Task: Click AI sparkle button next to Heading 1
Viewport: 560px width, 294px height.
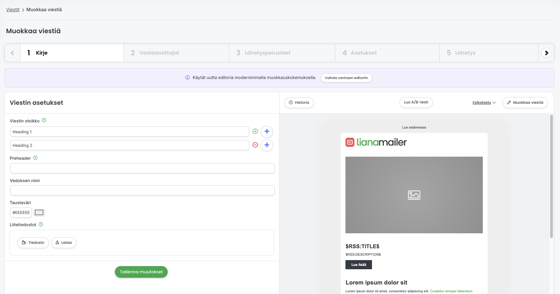Action: coord(267,132)
